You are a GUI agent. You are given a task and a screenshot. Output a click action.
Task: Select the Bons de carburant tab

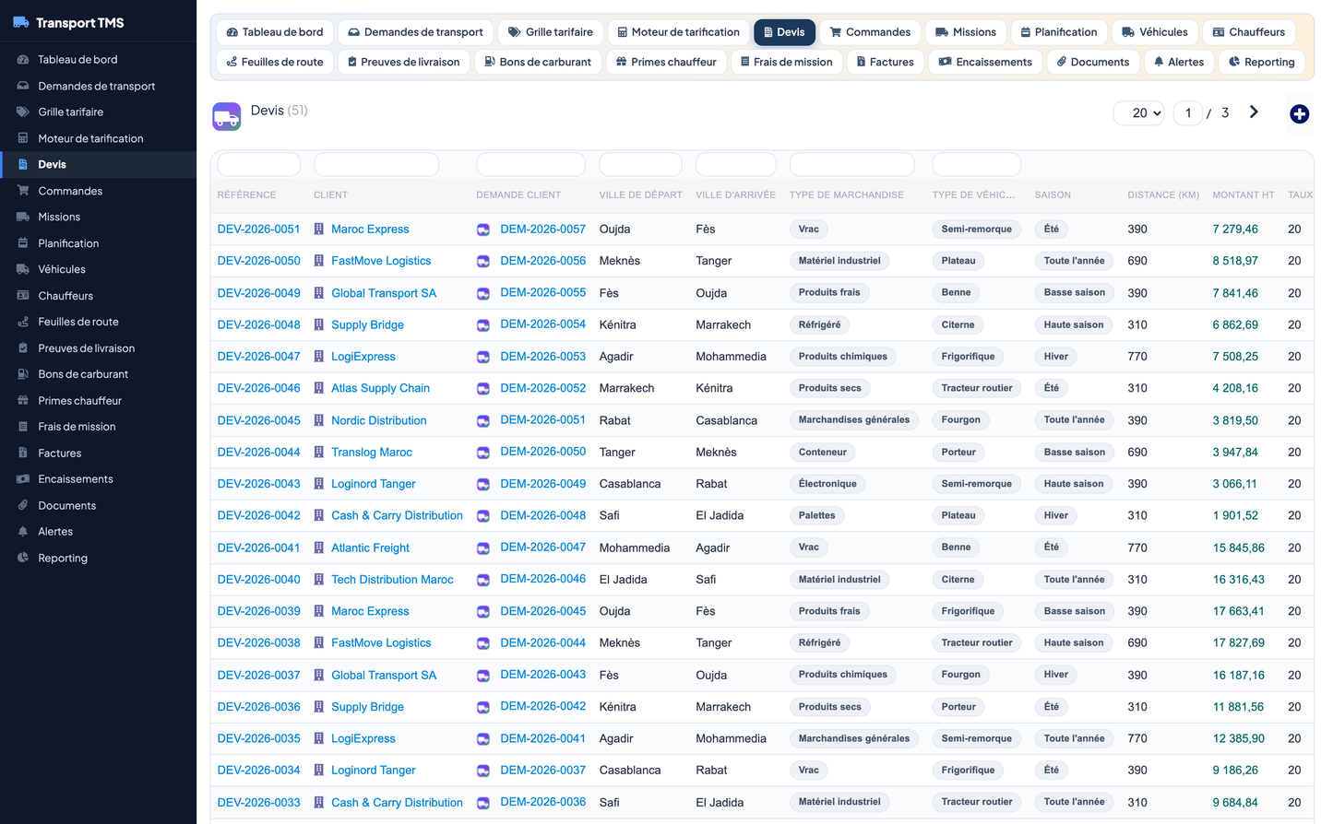pos(538,62)
